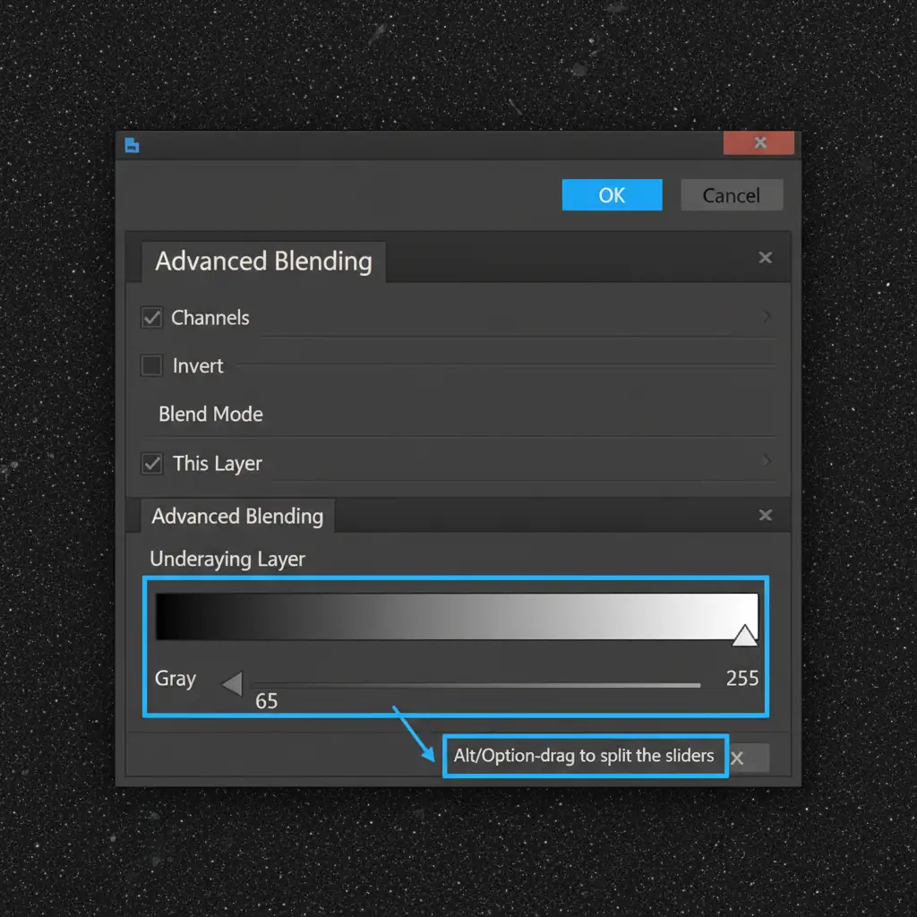Select the lower Advanced Blending tab

tap(237, 517)
